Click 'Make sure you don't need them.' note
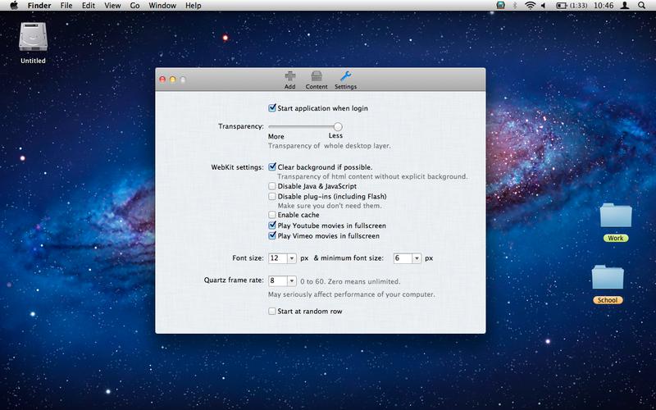Screen dimensions: 656x410 (330, 206)
